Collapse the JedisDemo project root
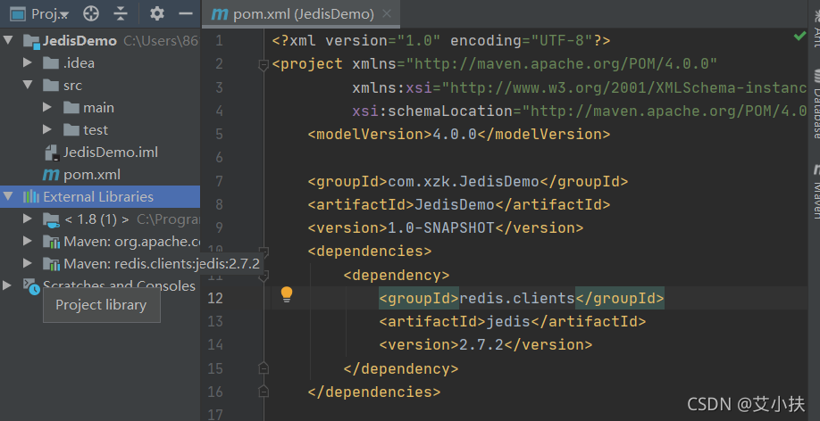 (x=8, y=40)
